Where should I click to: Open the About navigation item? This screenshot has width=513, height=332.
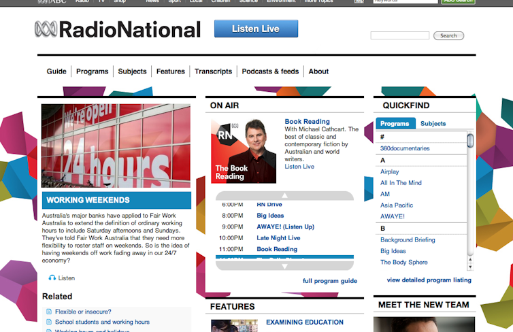click(318, 71)
